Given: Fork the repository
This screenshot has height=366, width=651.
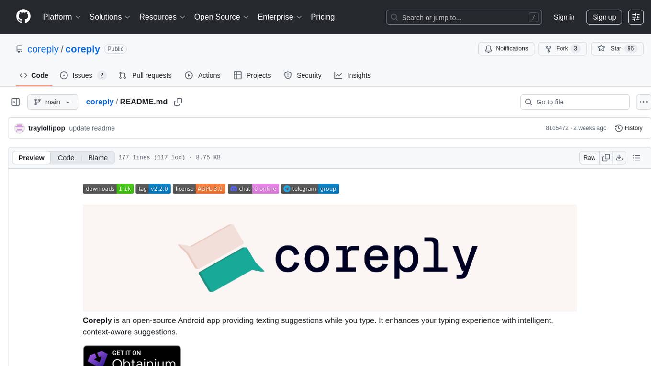Looking at the screenshot, I should (x=562, y=48).
